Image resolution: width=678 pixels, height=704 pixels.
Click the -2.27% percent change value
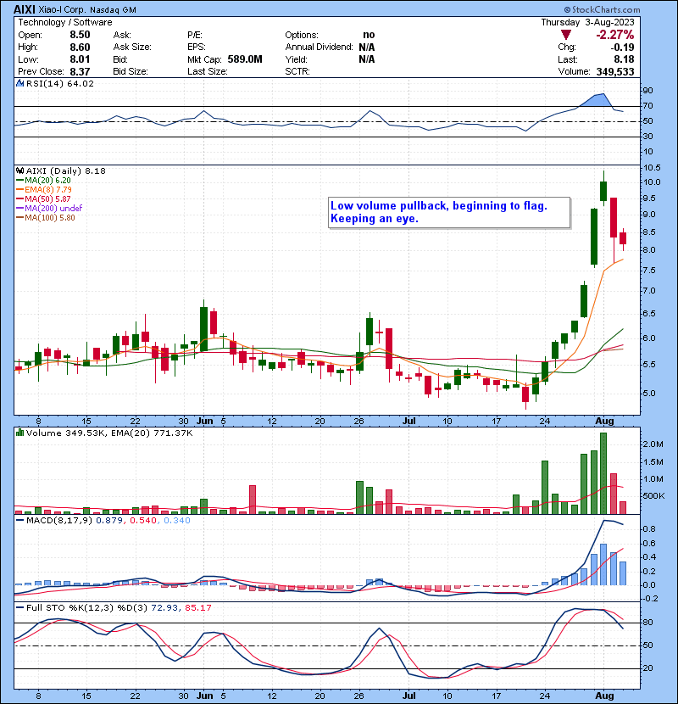(x=614, y=35)
